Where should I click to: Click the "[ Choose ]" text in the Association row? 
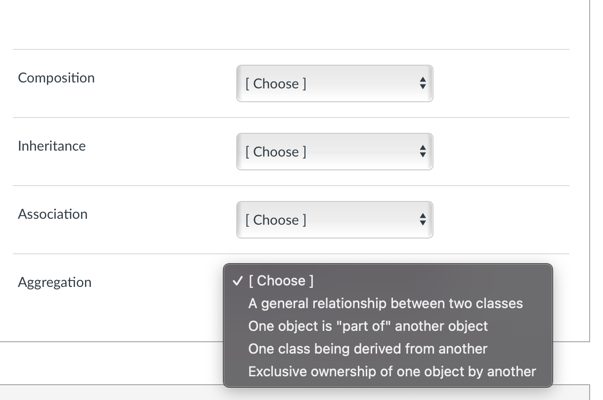pyautogui.click(x=276, y=220)
